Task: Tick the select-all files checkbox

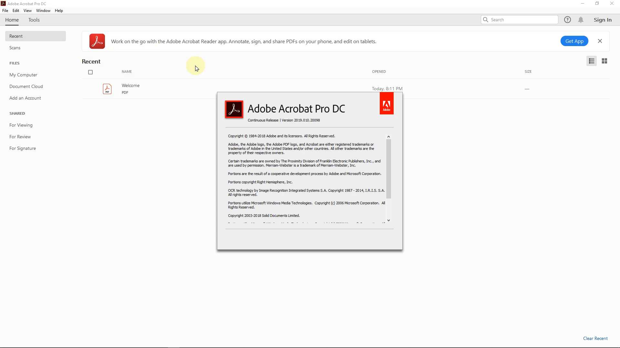Action: coord(90,72)
